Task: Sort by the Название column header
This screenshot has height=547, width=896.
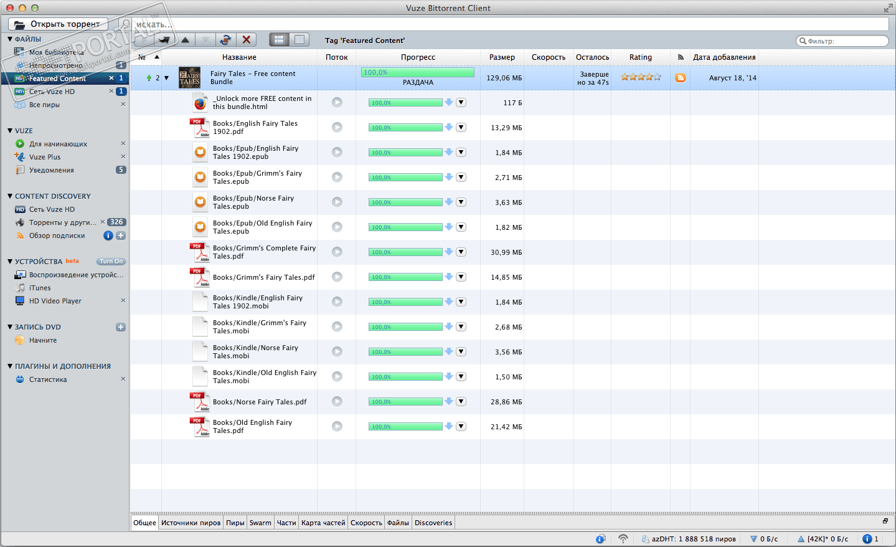Action: click(x=239, y=57)
